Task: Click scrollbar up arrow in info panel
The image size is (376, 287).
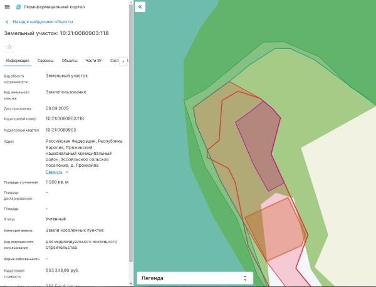Action: point(131,2)
